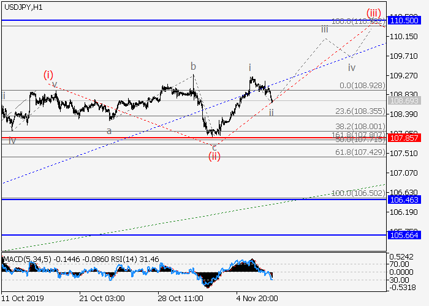Click the Fibonacci 100.0(106.502) level label
429x306 pixels.
pyautogui.click(x=358, y=193)
